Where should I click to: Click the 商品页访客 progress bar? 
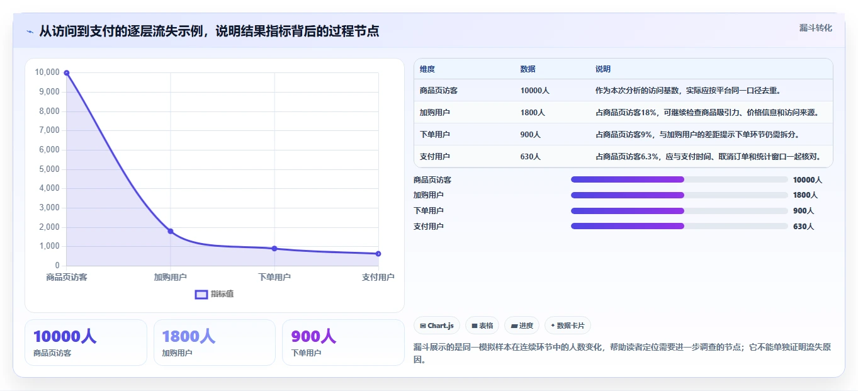coord(679,179)
